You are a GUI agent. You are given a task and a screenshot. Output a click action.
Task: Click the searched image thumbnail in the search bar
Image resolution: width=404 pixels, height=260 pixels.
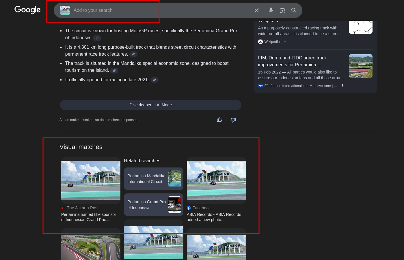click(65, 10)
